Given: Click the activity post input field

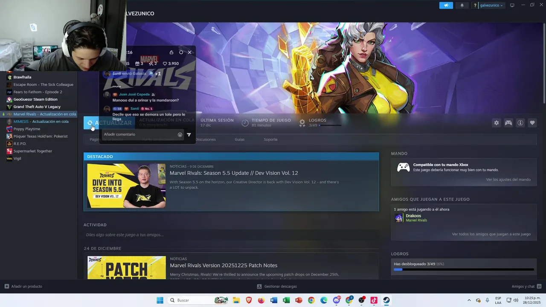Looking at the screenshot, I should tap(231, 235).
